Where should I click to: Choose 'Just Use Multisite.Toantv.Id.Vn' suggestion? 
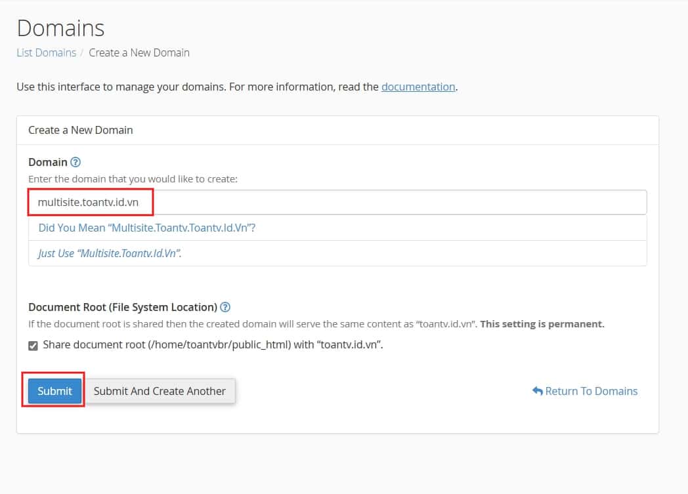[x=110, y=253]
